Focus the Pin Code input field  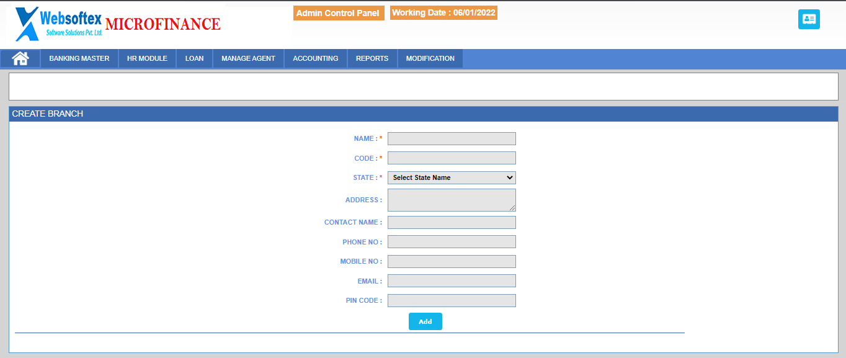click(452, 300)
